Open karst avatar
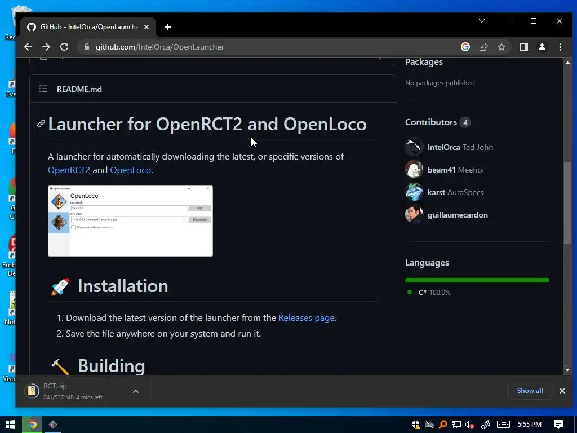The image size is (577, 433). pyautogui.click(x=414, y=192)
